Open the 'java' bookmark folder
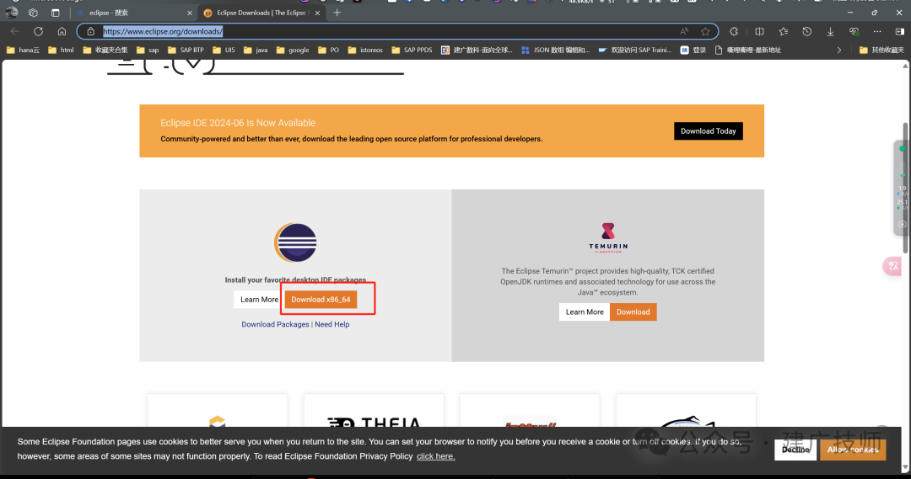The image size is (911, 479). 256,50
